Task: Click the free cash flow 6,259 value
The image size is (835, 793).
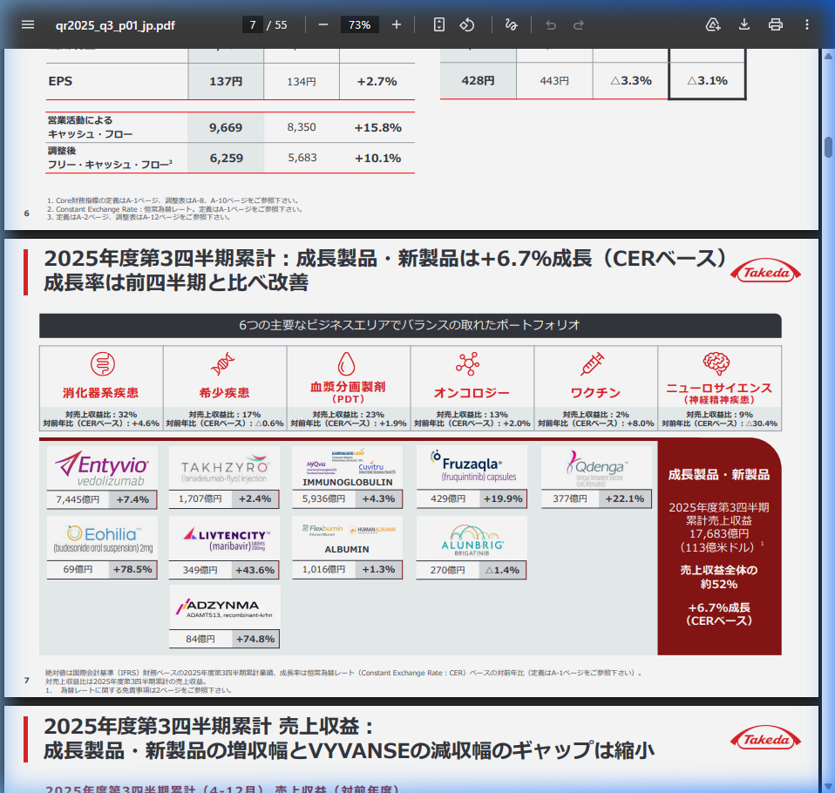Action: click(227, 159)
